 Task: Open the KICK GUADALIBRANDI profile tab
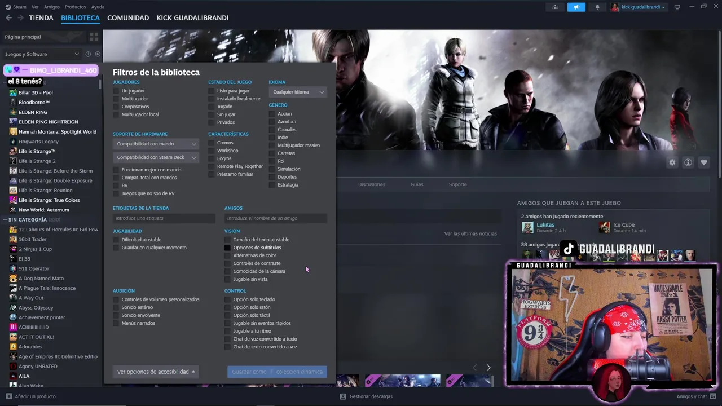click(x=192, y=18)
